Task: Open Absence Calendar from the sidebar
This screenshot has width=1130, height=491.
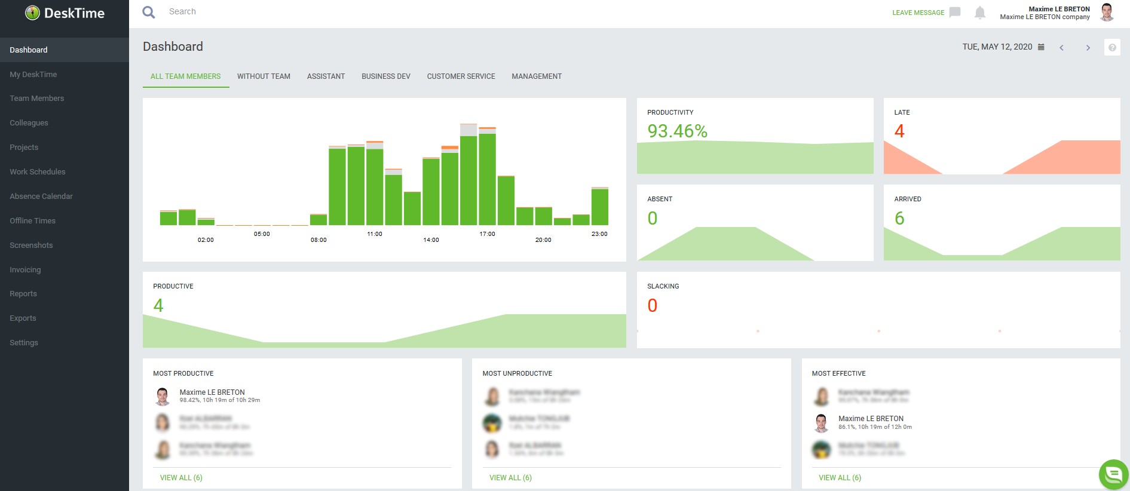Action: pos(41,197)
